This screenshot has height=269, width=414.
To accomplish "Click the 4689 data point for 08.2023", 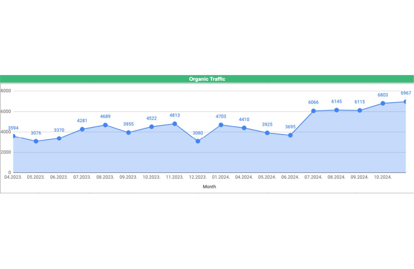I will pyautogui.click(x=105, y=125).
